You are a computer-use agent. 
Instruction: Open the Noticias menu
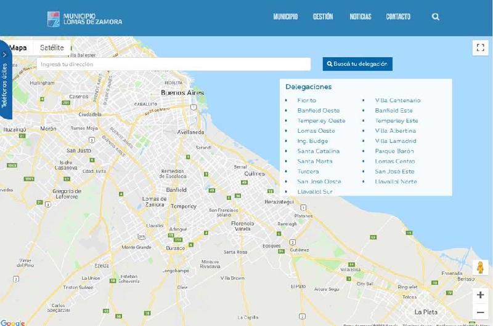pos(361,17)
